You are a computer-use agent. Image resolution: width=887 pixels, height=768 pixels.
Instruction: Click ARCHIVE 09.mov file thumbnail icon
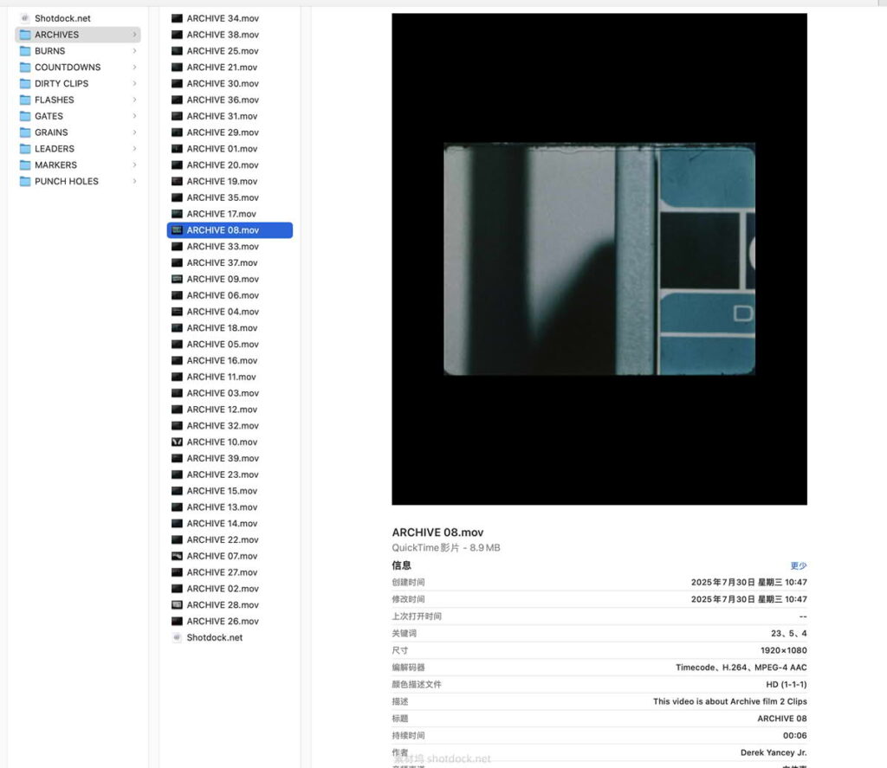coord(177,279)
